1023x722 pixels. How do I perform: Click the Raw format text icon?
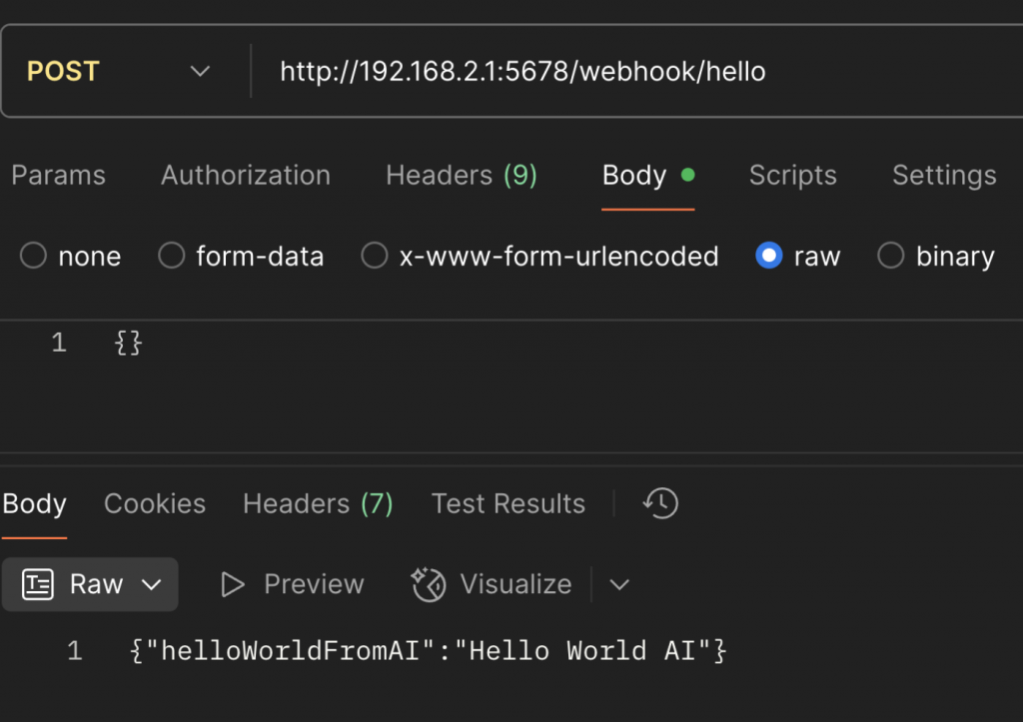38,584
